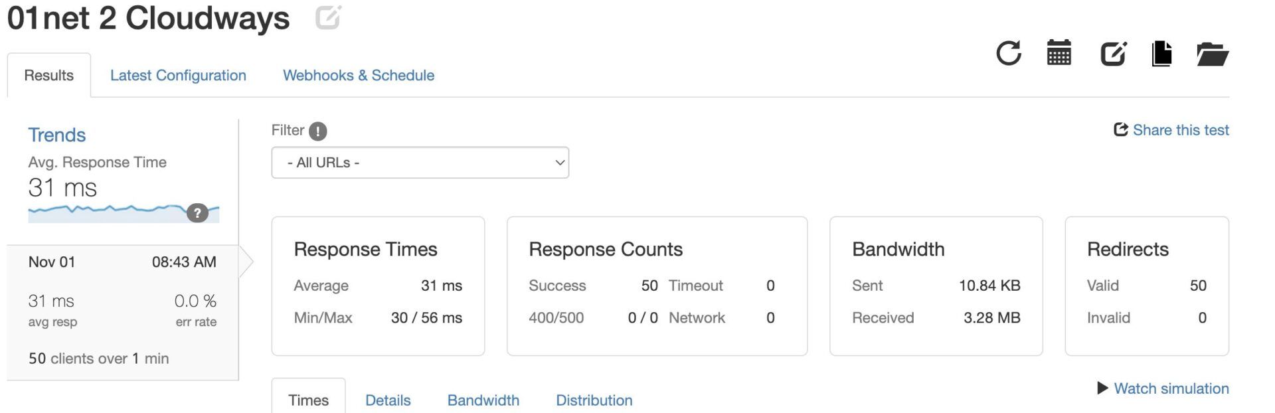
Task: Open the Webhooks & Schedule tab
Action: pos(359,75)
